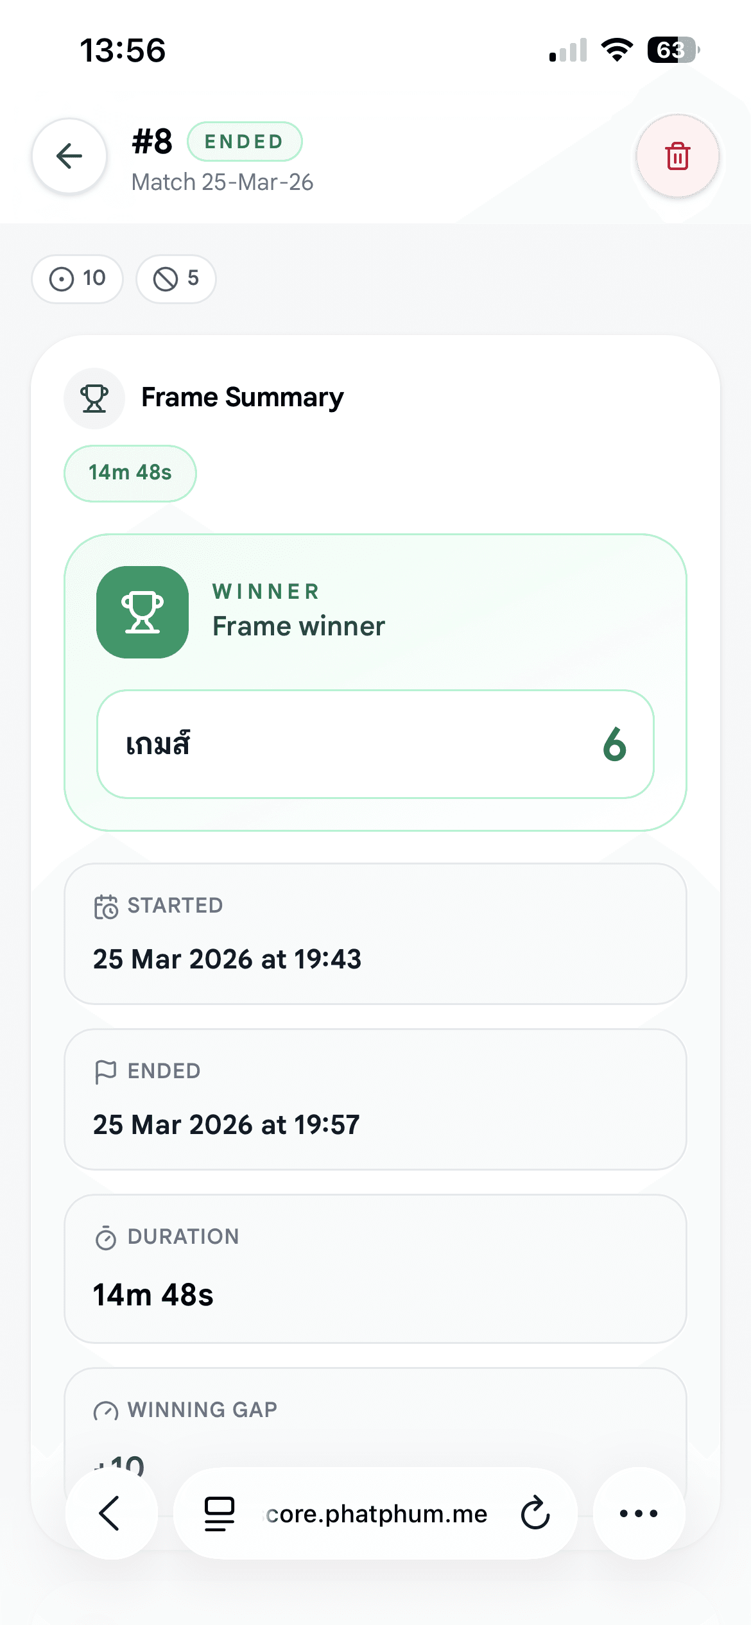Tap the Winning Gap card label
Viewport: 751px width, 1625px height.
202,1409
